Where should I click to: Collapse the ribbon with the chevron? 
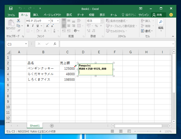pyautogui.click(x=173, y=36)
